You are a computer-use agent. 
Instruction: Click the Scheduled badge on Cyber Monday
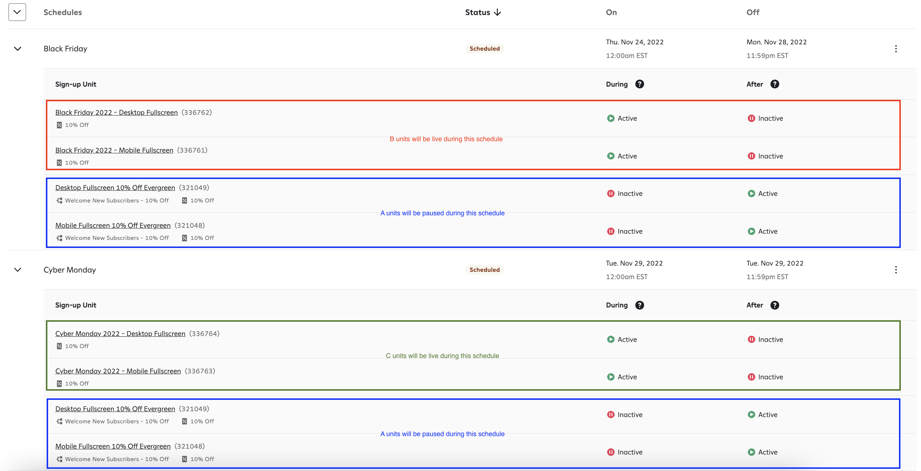[484, 270]
